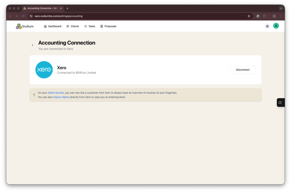Open the Clients navigation item

coord(73,26)
